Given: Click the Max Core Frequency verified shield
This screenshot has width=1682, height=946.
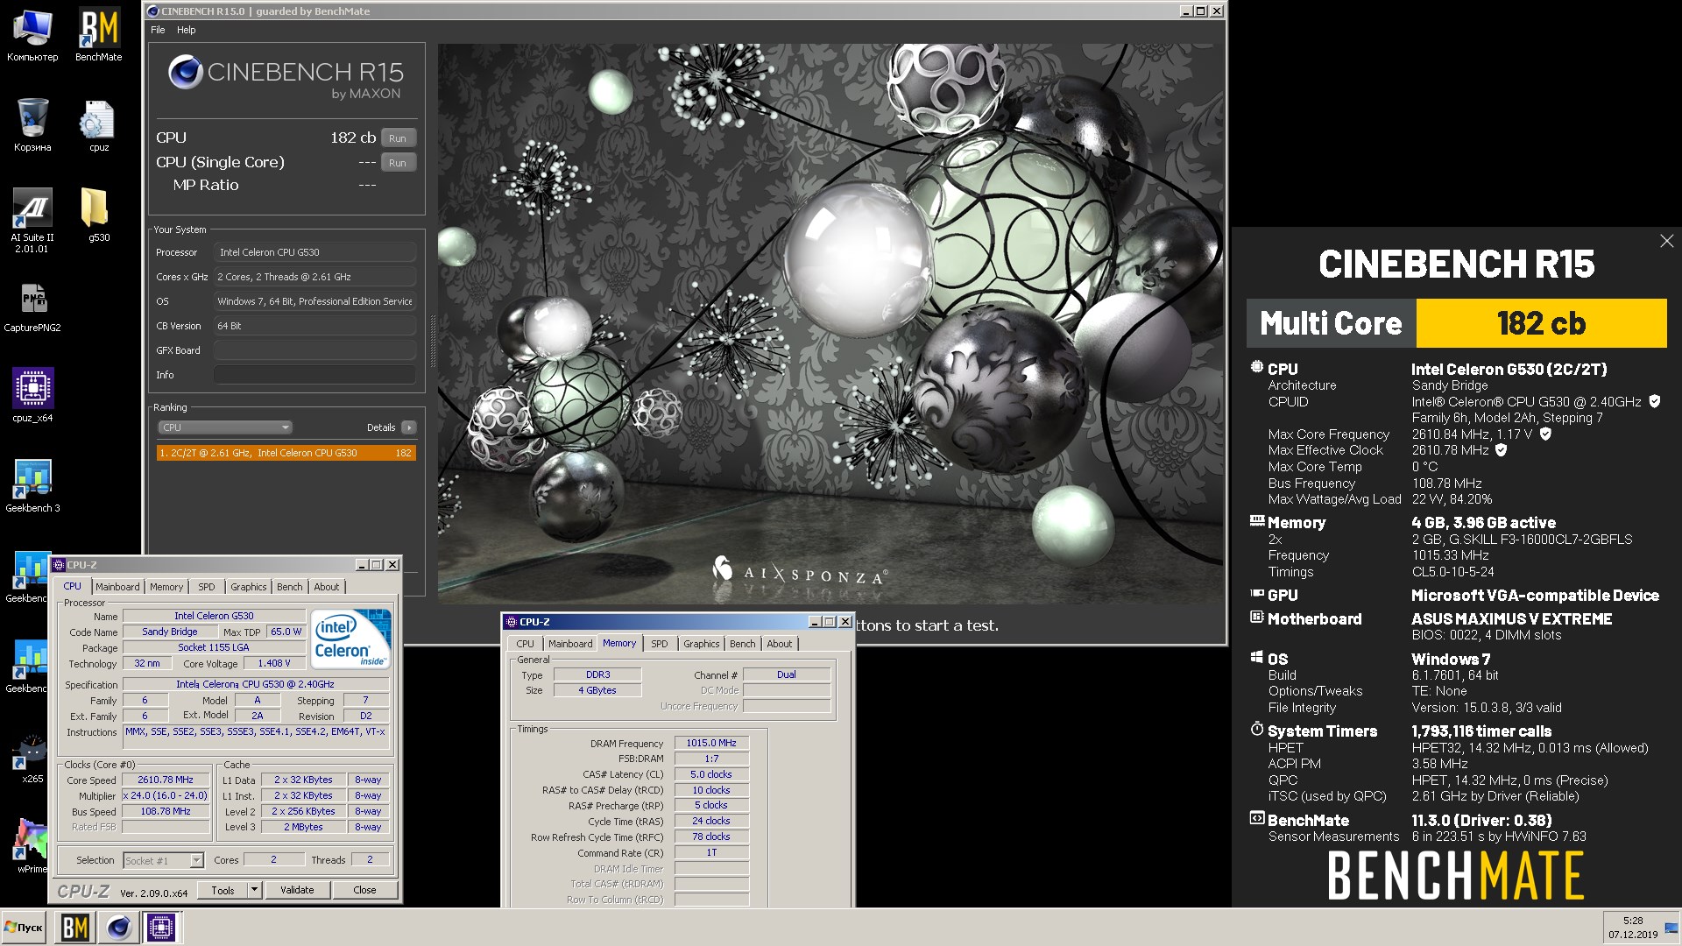Looking at the screenshot, I should coord(1545,434).
